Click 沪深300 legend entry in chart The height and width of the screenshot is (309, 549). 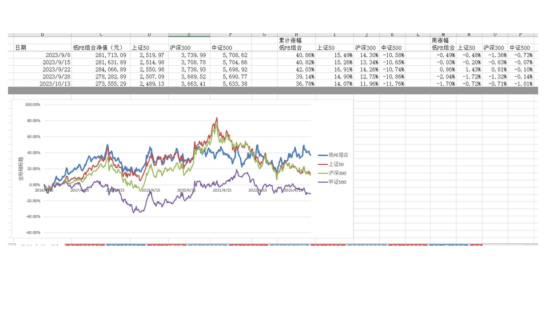click(332, 173)
